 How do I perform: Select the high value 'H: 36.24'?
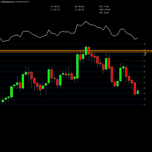tap(80, 7)
